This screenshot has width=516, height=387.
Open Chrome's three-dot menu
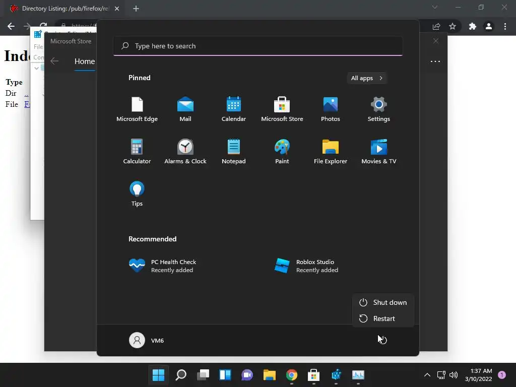505,26
